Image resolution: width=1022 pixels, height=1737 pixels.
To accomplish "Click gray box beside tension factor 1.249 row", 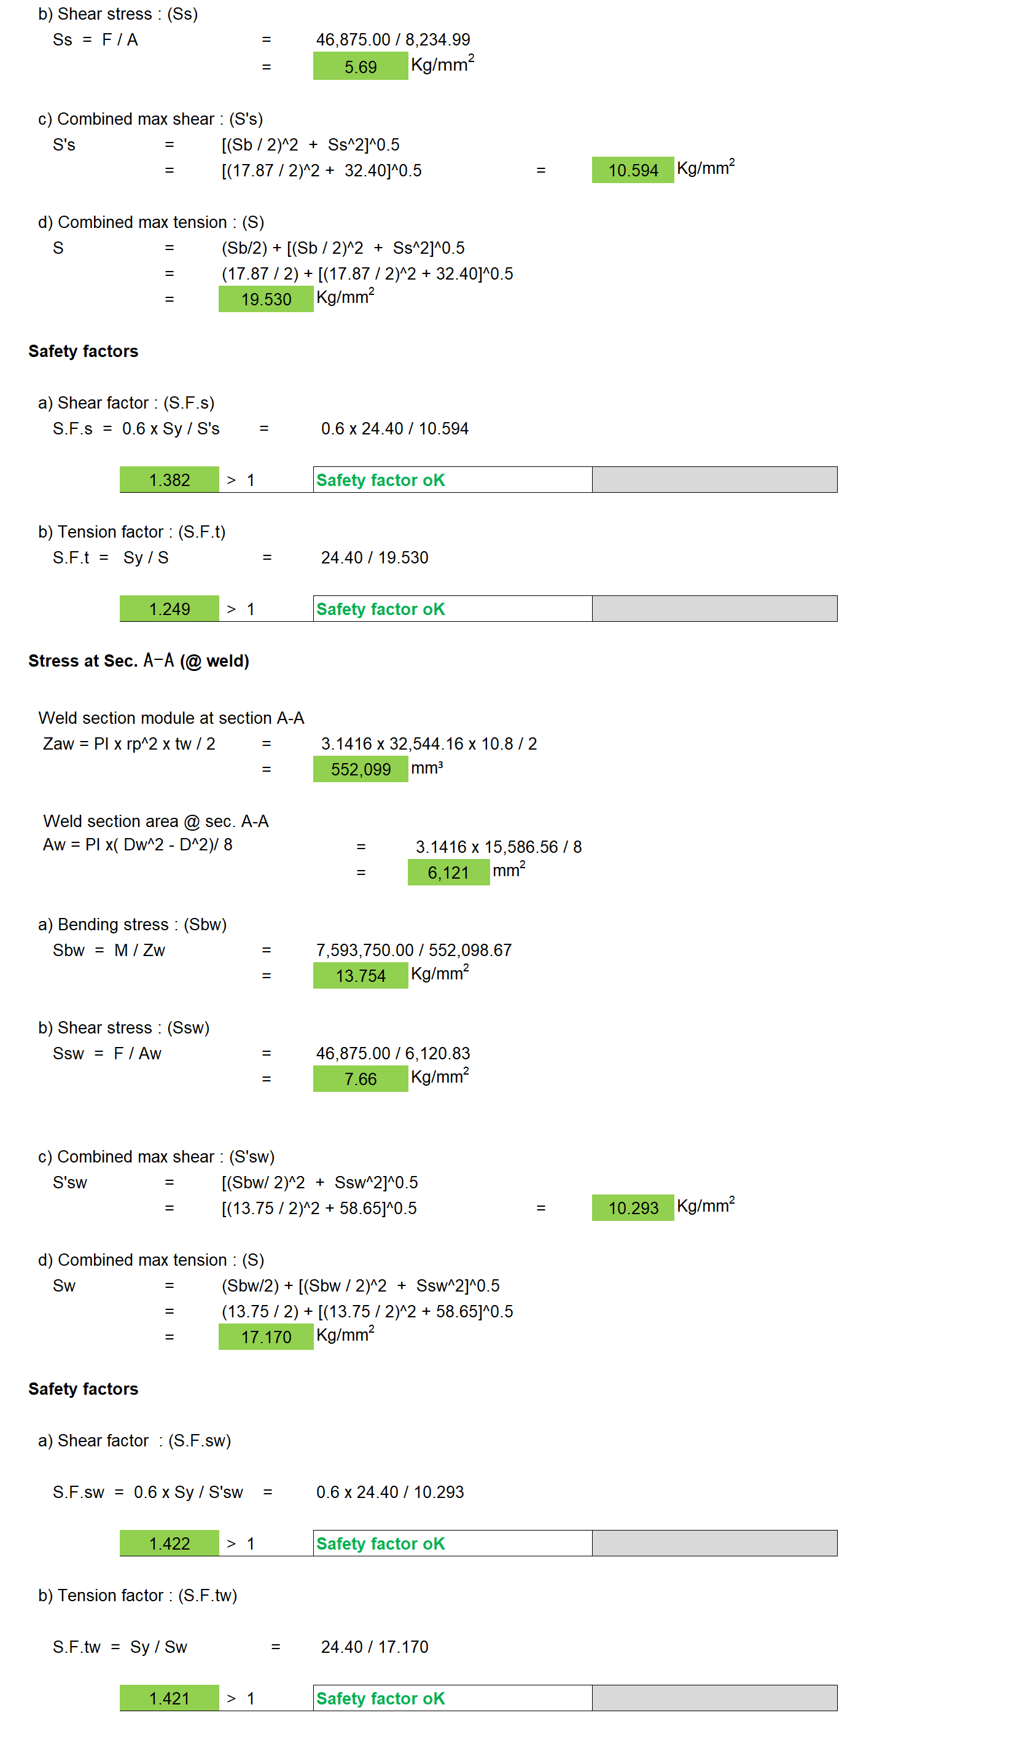I will pyautogui.click(x=715, y=609).
